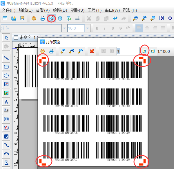Select the text A tool
Viewport: 174px width, 169px height.
pyautogui.click(x=6, y=102)
